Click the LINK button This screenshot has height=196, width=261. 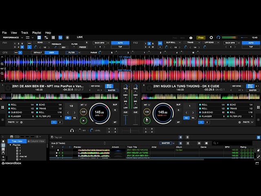(x=80, y=37)
